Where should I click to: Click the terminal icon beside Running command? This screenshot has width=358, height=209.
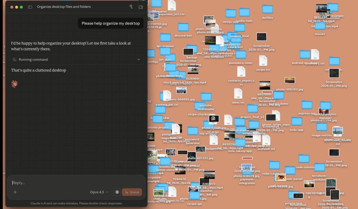click(15, 60)
